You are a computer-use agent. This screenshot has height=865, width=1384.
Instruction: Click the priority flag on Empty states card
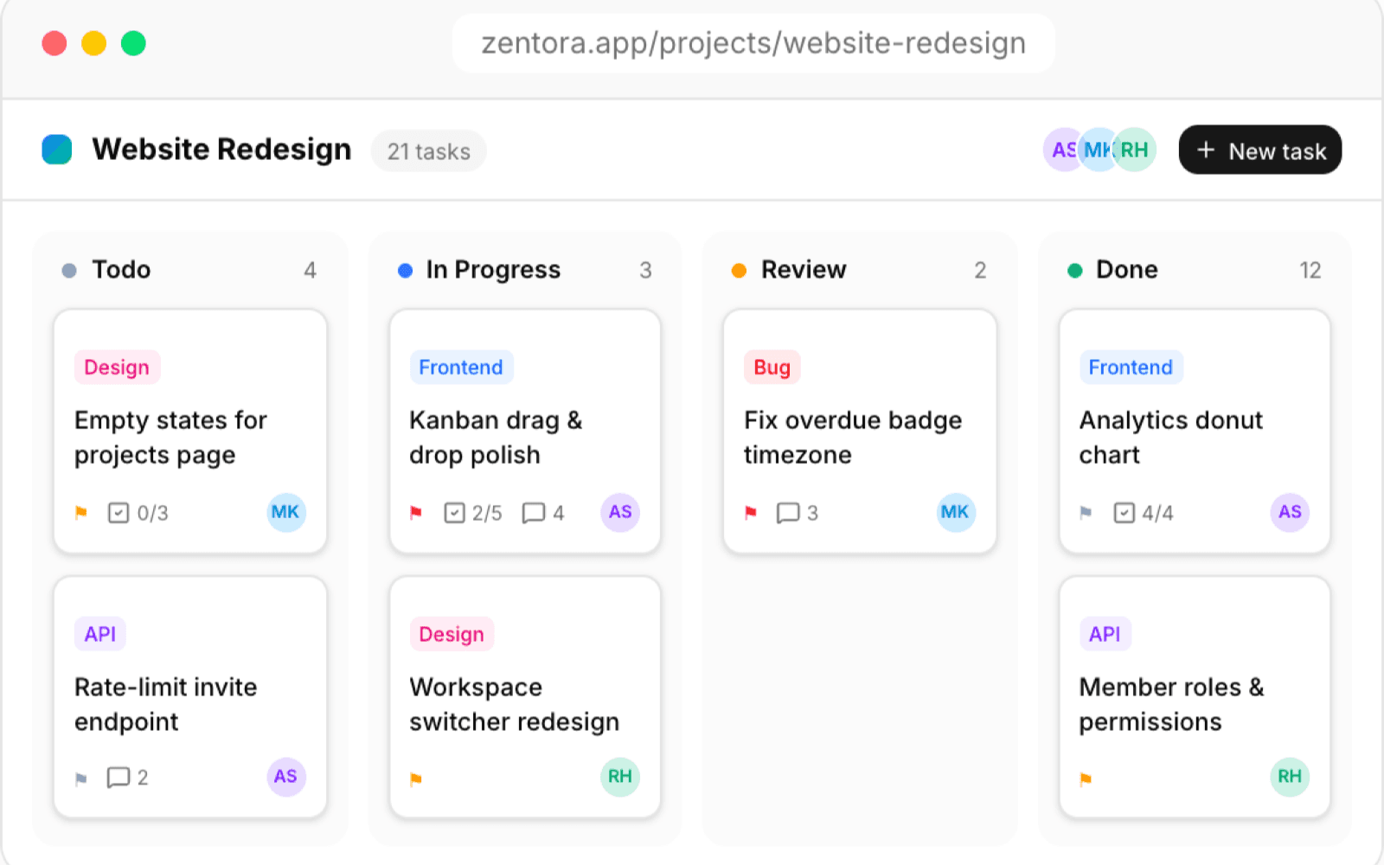point(81,513)
